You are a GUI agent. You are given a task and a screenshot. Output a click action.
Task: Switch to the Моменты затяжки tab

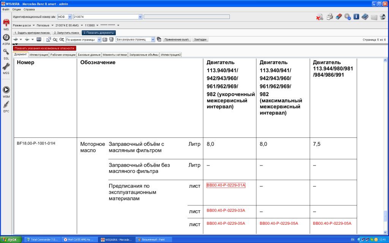coord(115,55)
